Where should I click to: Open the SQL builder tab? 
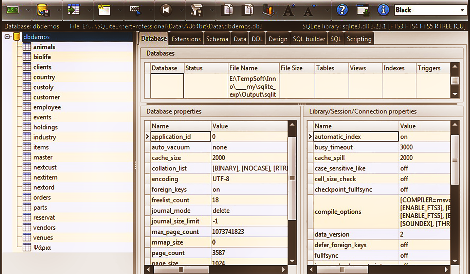click(309, 39)
